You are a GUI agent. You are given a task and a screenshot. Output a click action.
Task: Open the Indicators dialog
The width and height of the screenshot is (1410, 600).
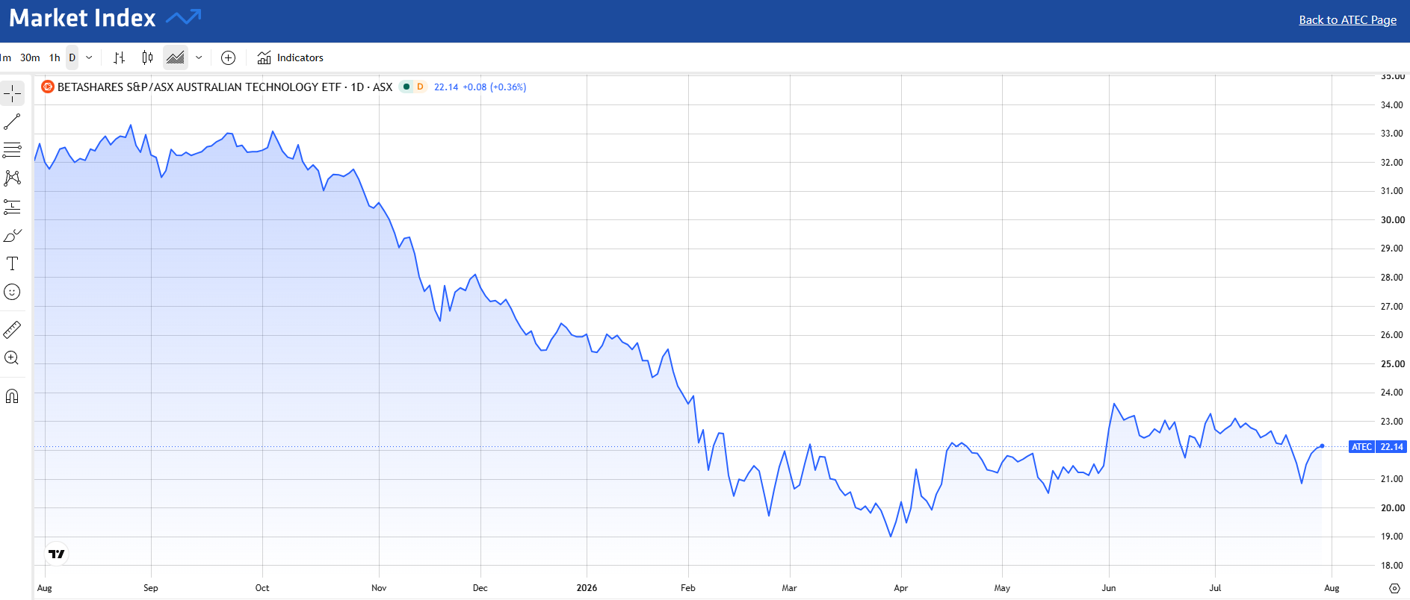pos(291,57)
